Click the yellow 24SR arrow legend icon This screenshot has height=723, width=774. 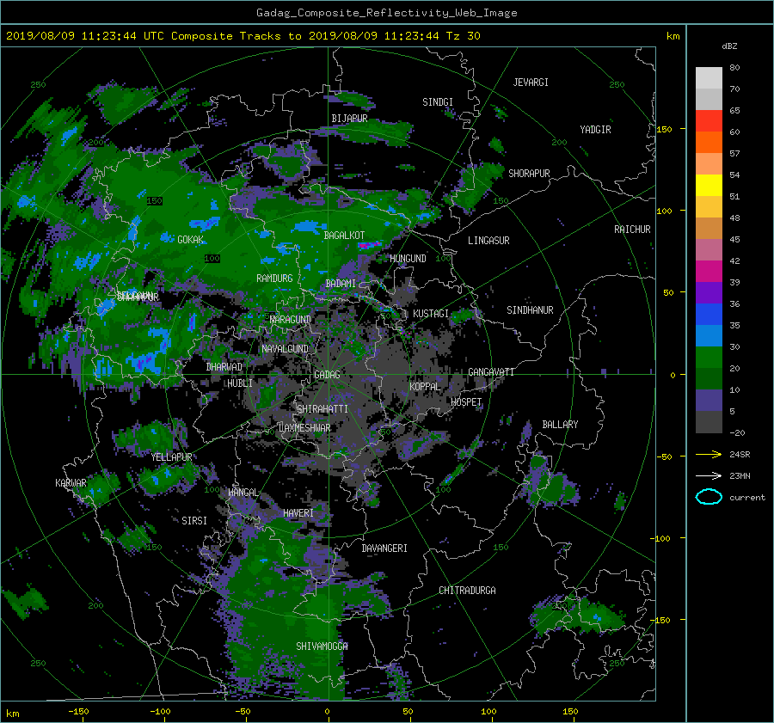click(709, 455)
